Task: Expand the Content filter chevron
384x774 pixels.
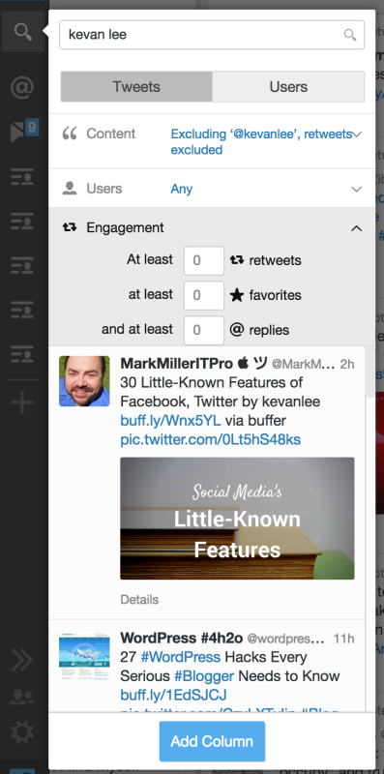Action: coord(357,134)
